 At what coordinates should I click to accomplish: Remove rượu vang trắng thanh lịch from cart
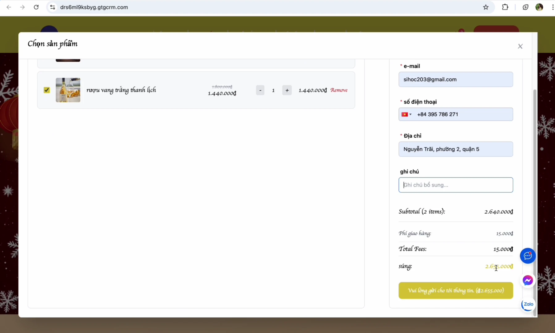[x=339, y=90]
